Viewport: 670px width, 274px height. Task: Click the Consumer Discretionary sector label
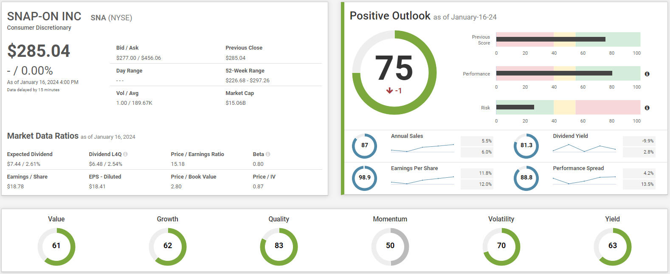pos(39,28)
